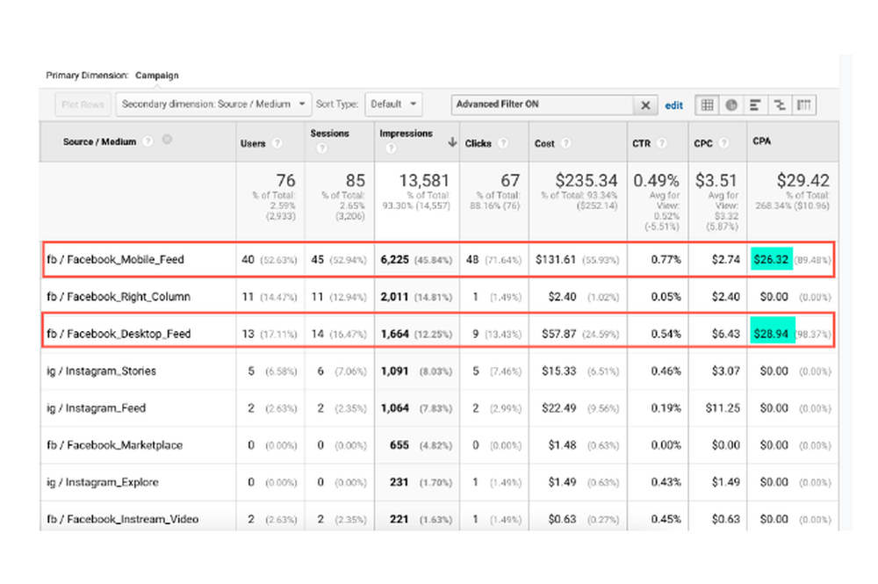Open help for Source / Medium column
Image resolution: width=878 pixels, height=584 pixels.
[148, 141]
